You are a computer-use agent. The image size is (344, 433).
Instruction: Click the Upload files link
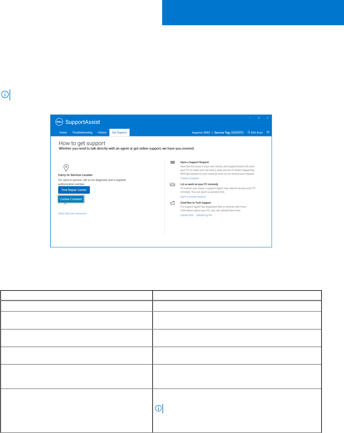click(x=187, y=215)
